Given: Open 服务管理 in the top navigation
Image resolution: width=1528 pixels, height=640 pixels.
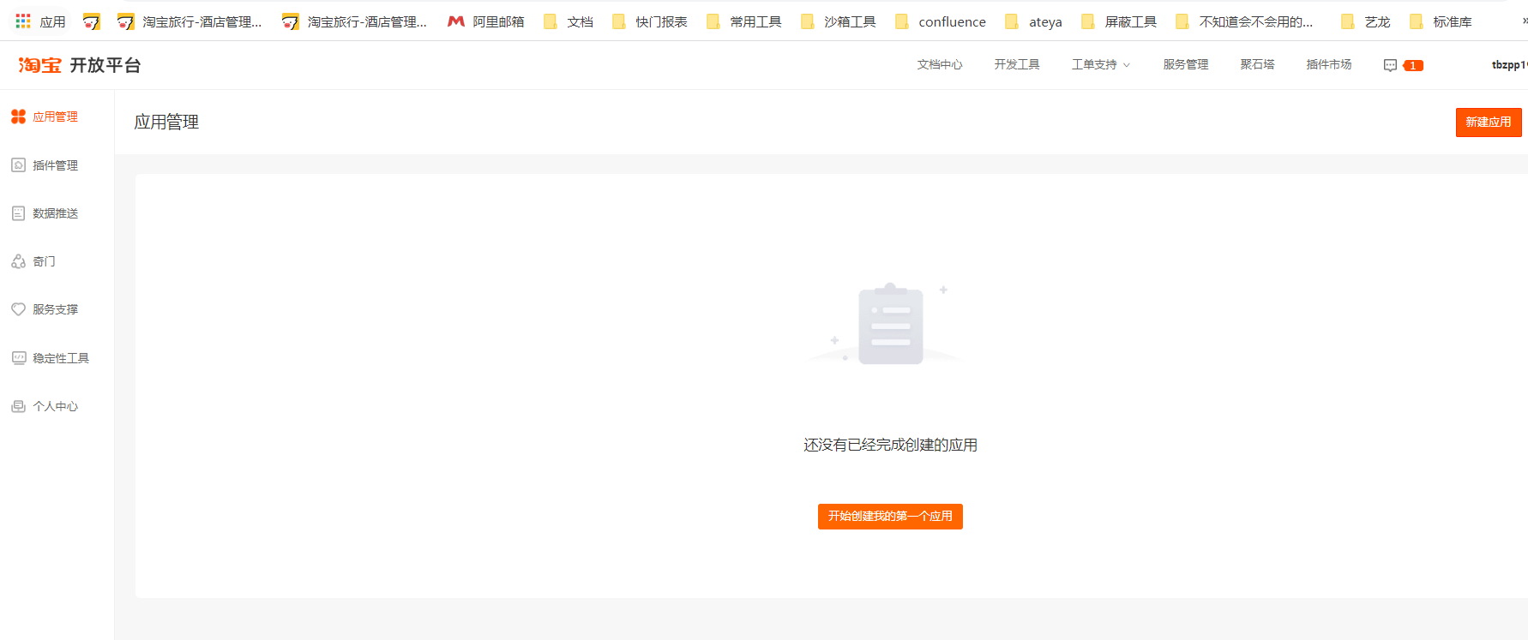Looking at the screenshot, I should pos(1186,64).
